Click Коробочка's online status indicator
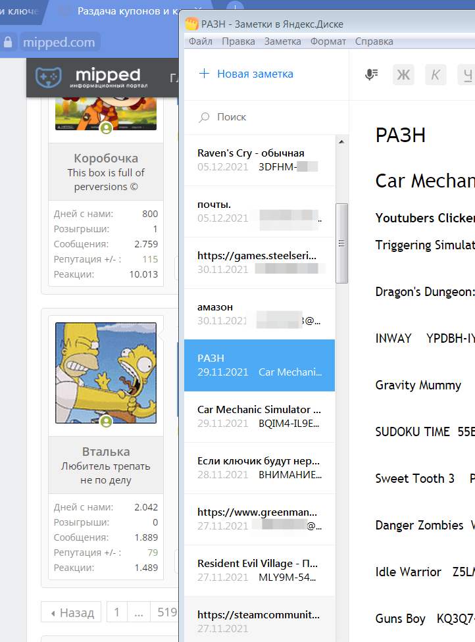 (106, 128)
